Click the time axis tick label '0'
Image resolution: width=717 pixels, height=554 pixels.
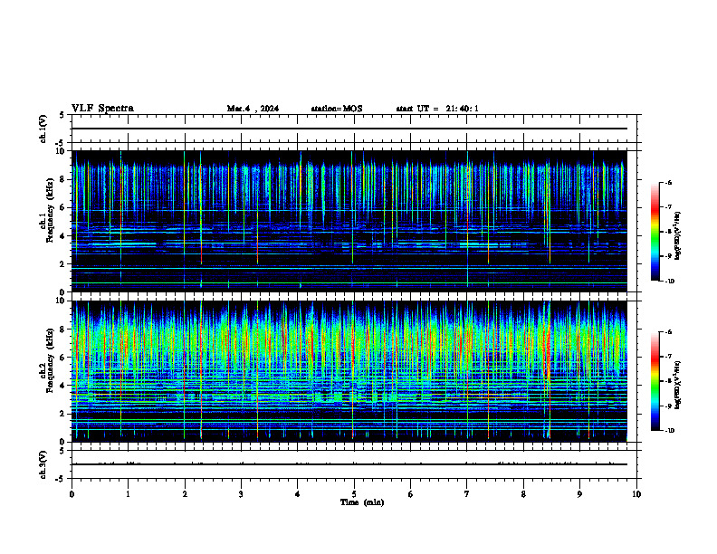click(72, 494)
